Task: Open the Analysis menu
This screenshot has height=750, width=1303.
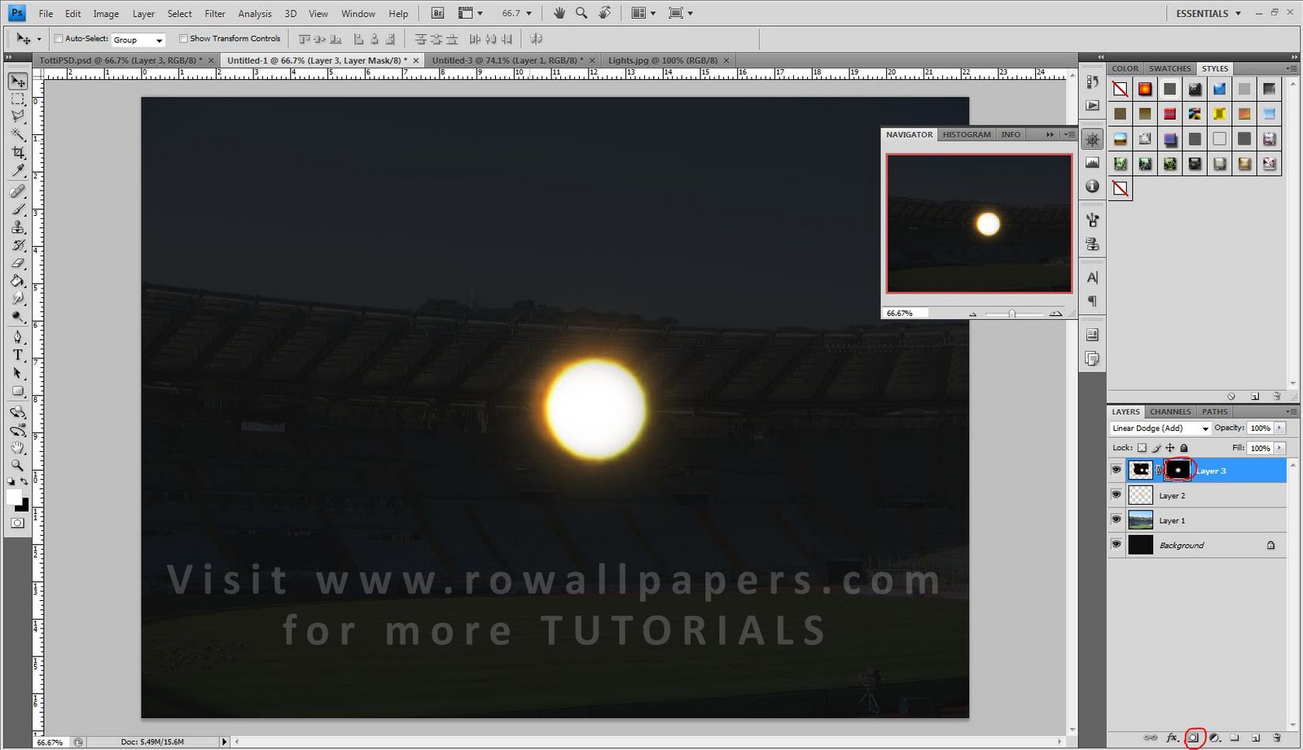Action: [x=255, y=14]
